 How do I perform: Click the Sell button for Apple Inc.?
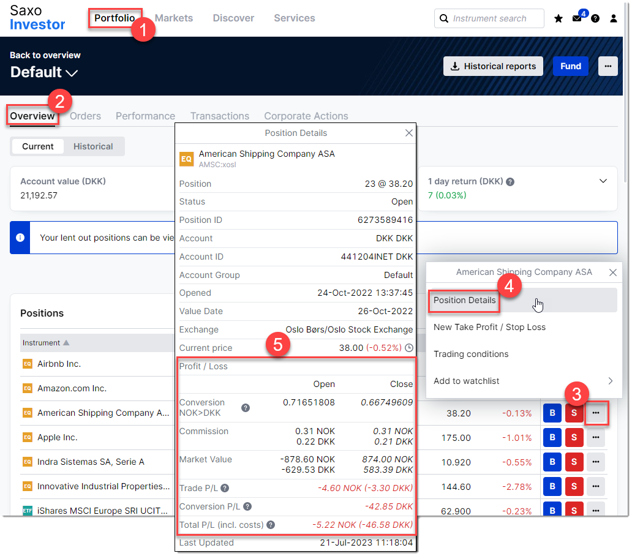click(x=574, y=438)
